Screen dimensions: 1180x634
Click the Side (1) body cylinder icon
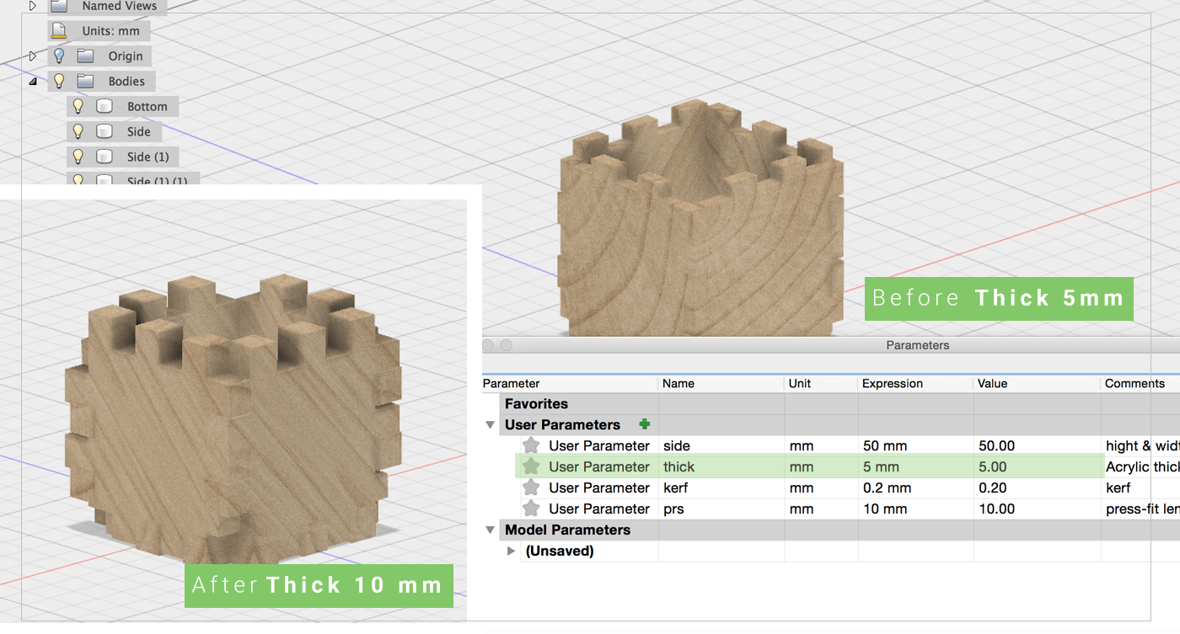tap(105, 157)
